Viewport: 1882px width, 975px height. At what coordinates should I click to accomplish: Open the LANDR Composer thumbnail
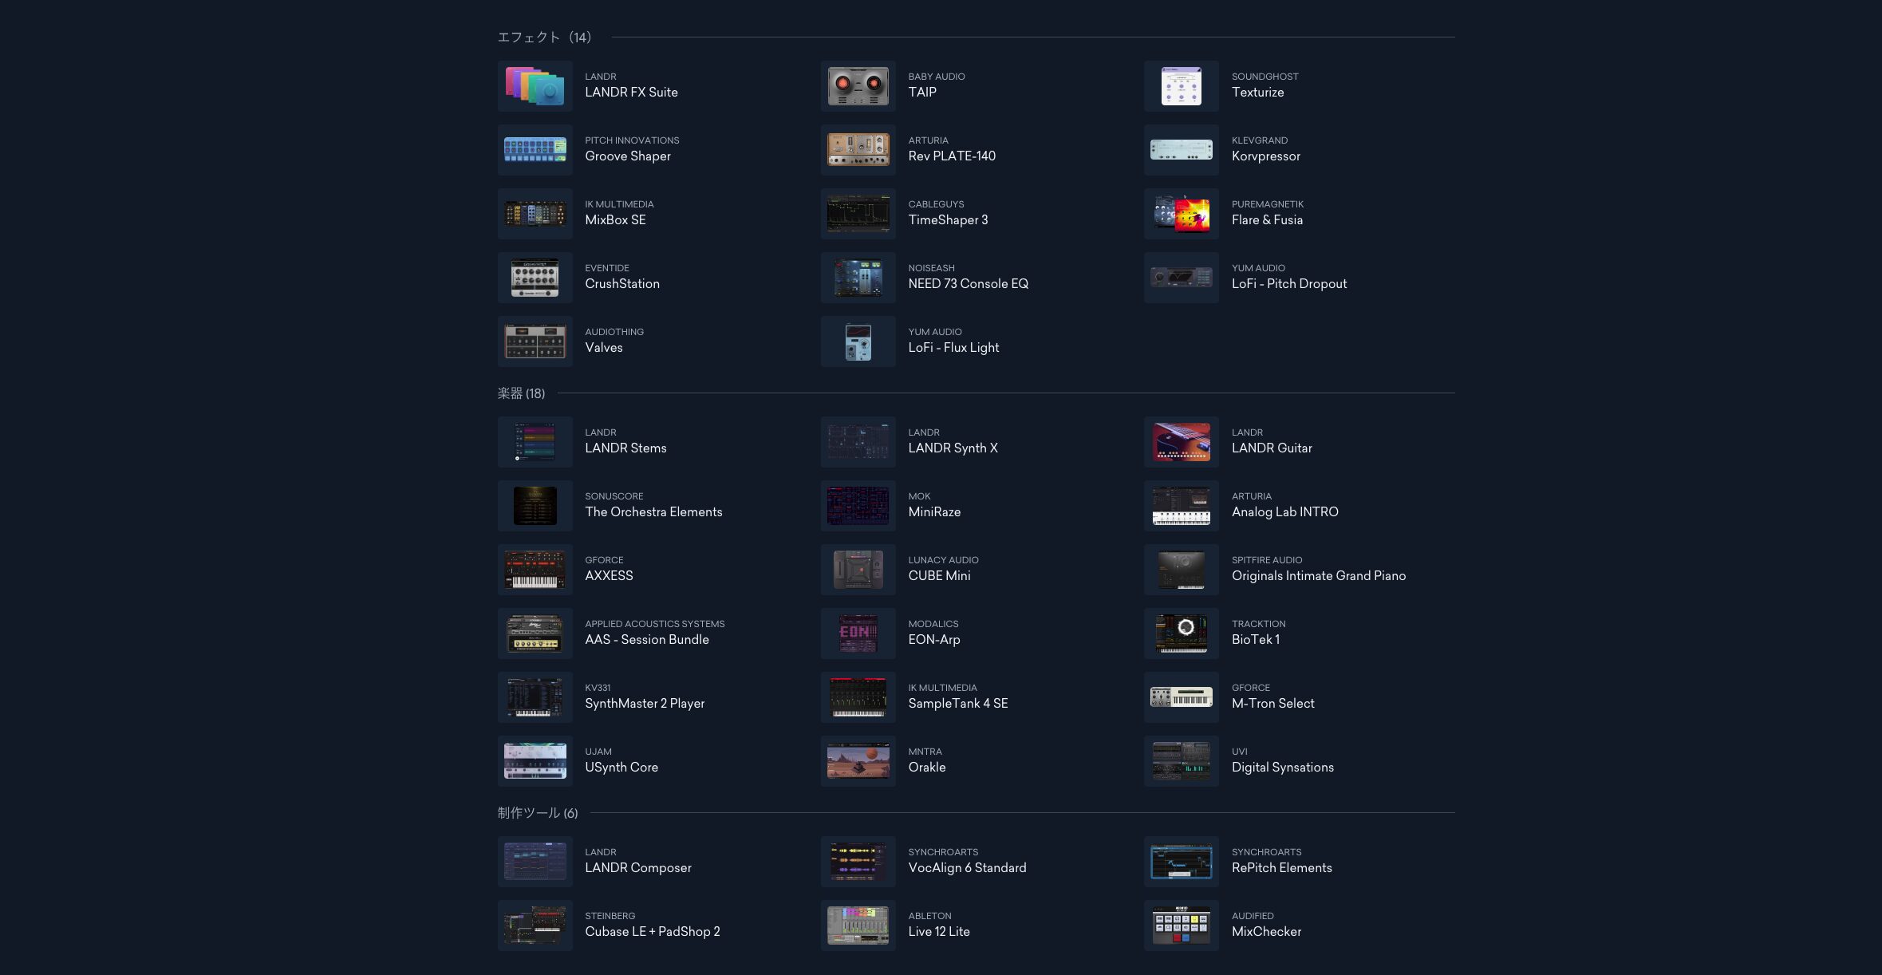pyautogui.click(x=535, y=862)
